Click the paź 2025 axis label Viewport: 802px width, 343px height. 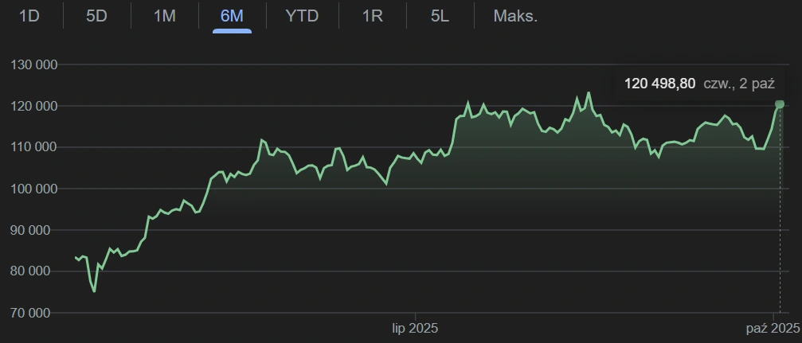[773, 328]
